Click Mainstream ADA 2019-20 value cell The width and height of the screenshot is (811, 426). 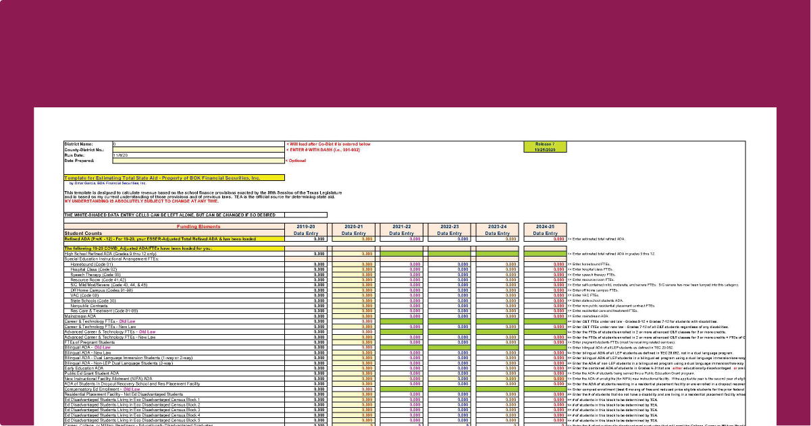click(x=306, y=316)
